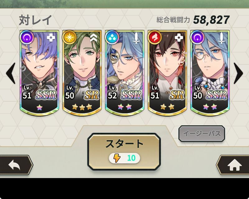
Task: Click the total power value 58,827
Action: coord(211,20)
